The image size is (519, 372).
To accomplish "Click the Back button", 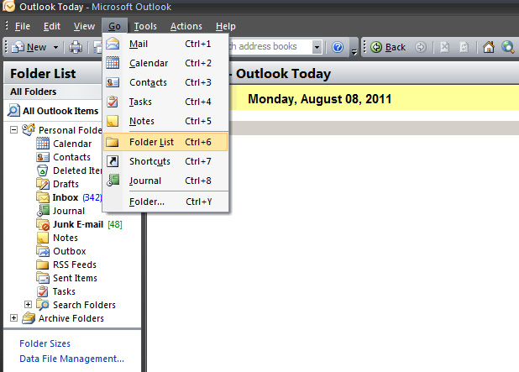I will (388, 47).
